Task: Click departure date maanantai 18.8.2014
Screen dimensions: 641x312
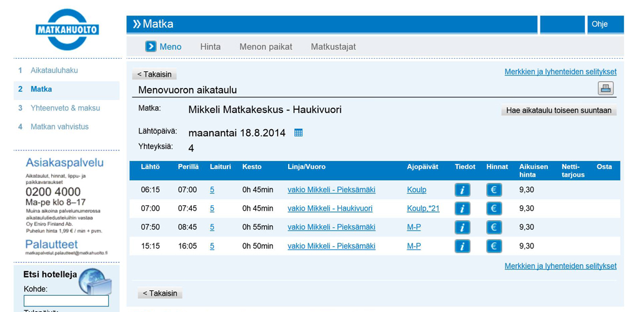Action: pyautogui.click(x=237, y=133)
